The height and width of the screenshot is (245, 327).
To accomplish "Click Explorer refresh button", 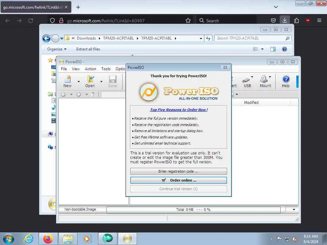I will (208, 38).
